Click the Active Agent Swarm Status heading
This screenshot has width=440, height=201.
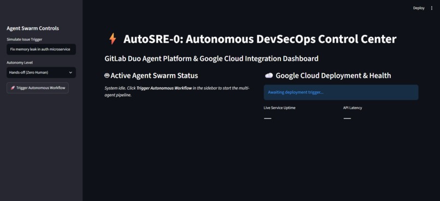click(x=154, y=75)
